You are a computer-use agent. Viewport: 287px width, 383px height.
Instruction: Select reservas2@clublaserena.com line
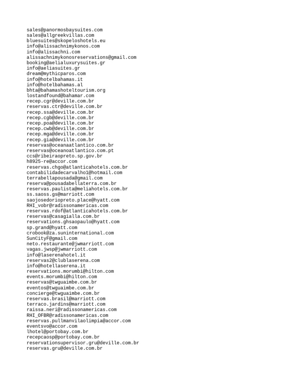63,260
